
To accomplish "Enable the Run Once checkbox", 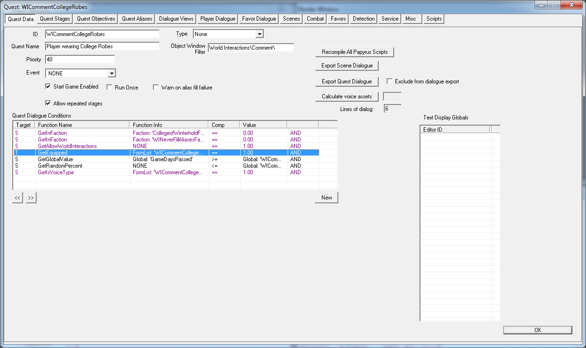I will coord(109,88).
